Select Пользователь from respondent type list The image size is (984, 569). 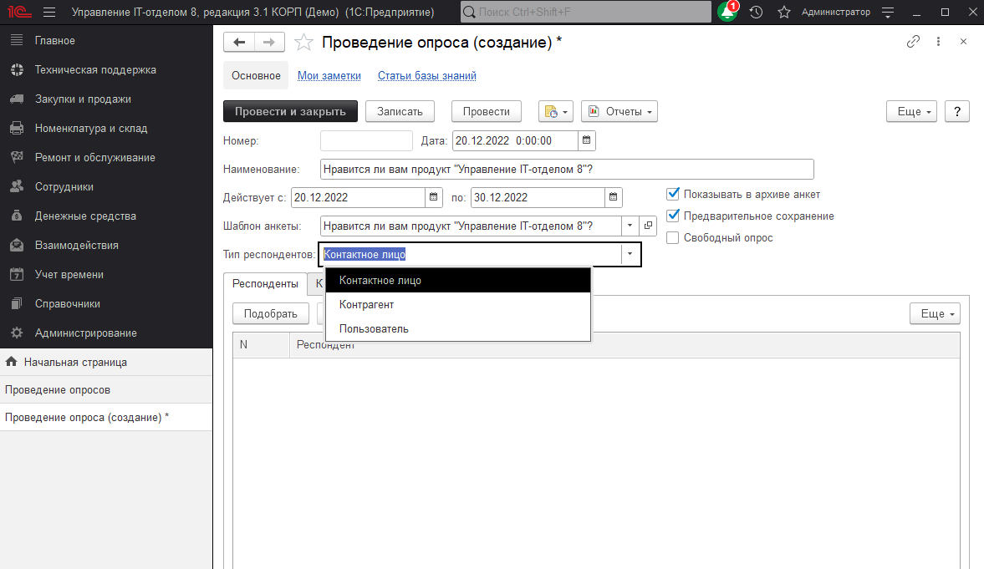[374, 328]
